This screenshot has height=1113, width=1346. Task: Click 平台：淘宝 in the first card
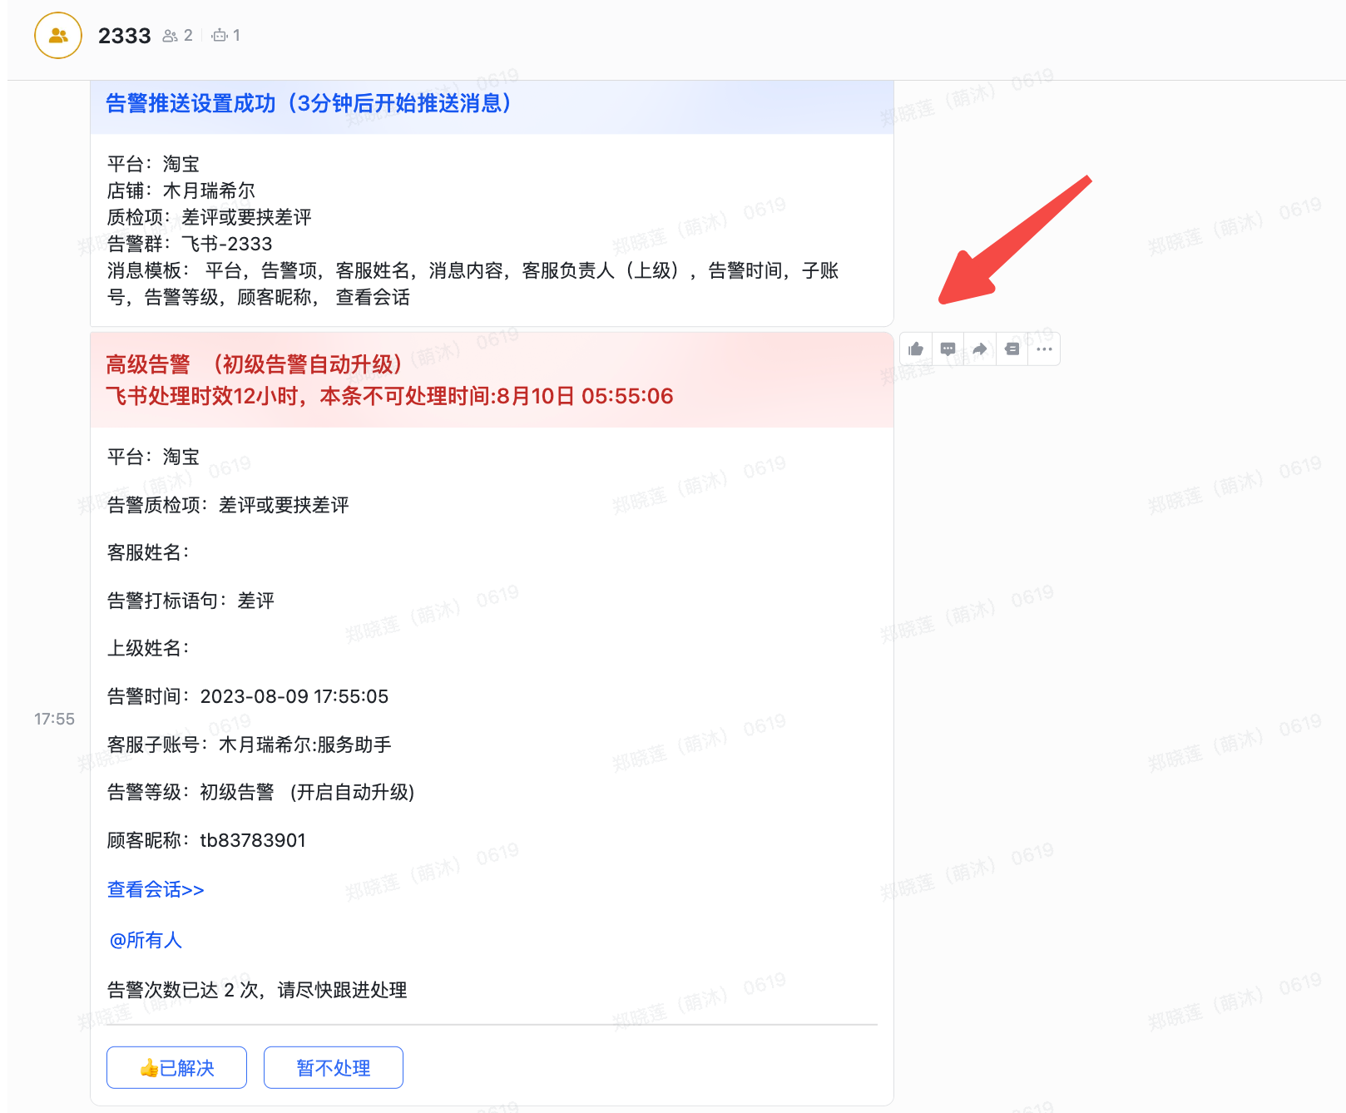pyautogui.click(x=154, y=164)
